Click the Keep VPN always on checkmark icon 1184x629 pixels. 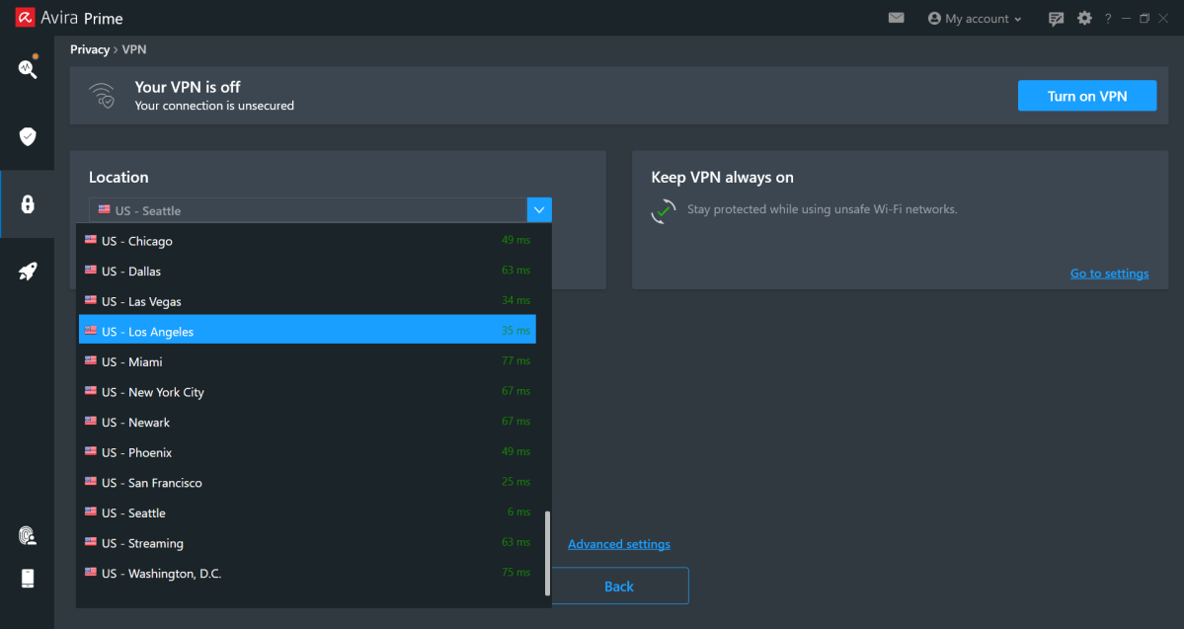(663, 210)
